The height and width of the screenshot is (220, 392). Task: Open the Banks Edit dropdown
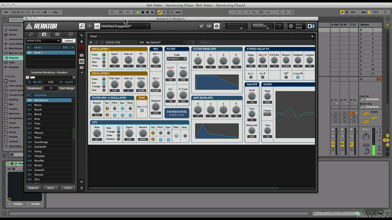click(x=69, y=47)
